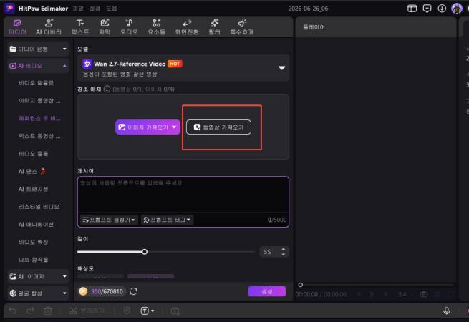Image resolution: width=469 pixels, height=322 pixels.
Task: Click the layout switch icon in title bar
Action: [412, 9]
